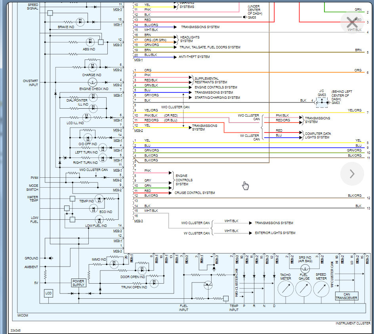Click the SRS IND (AIR BAG) lamp symbol

(x=305, y=269)
